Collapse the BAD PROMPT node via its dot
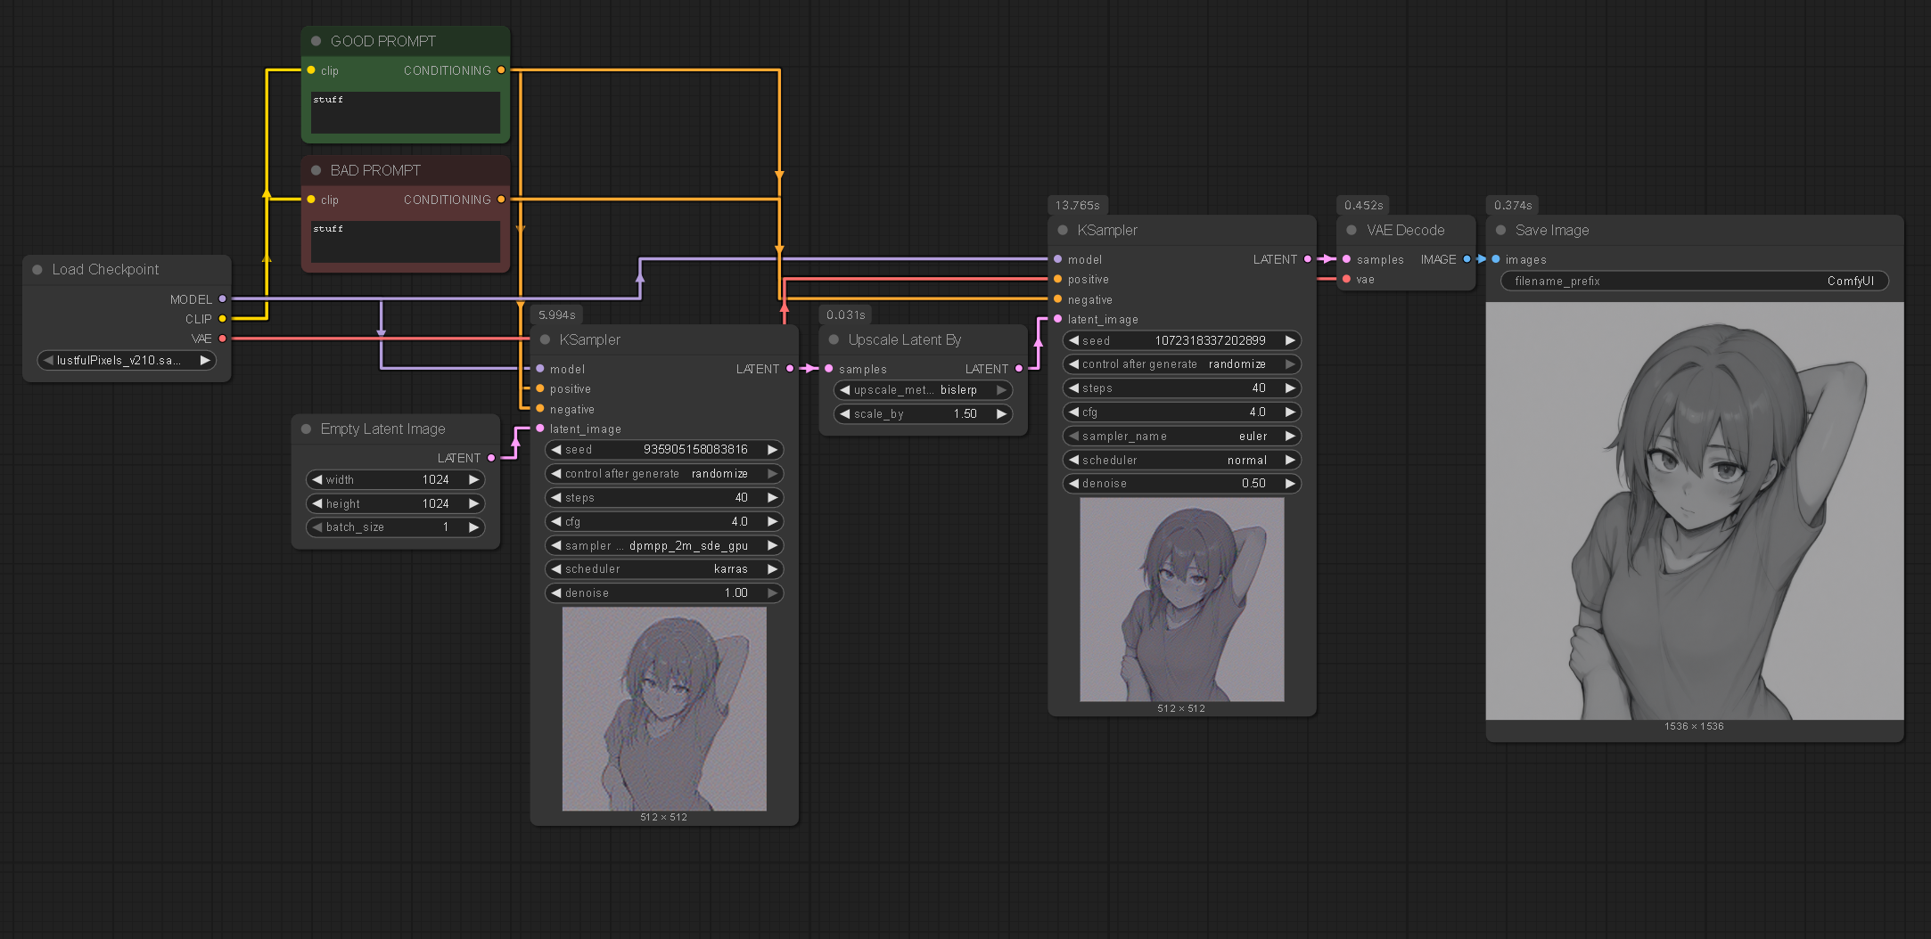This screenshot has height=939, width=1931. pos(316,170)
